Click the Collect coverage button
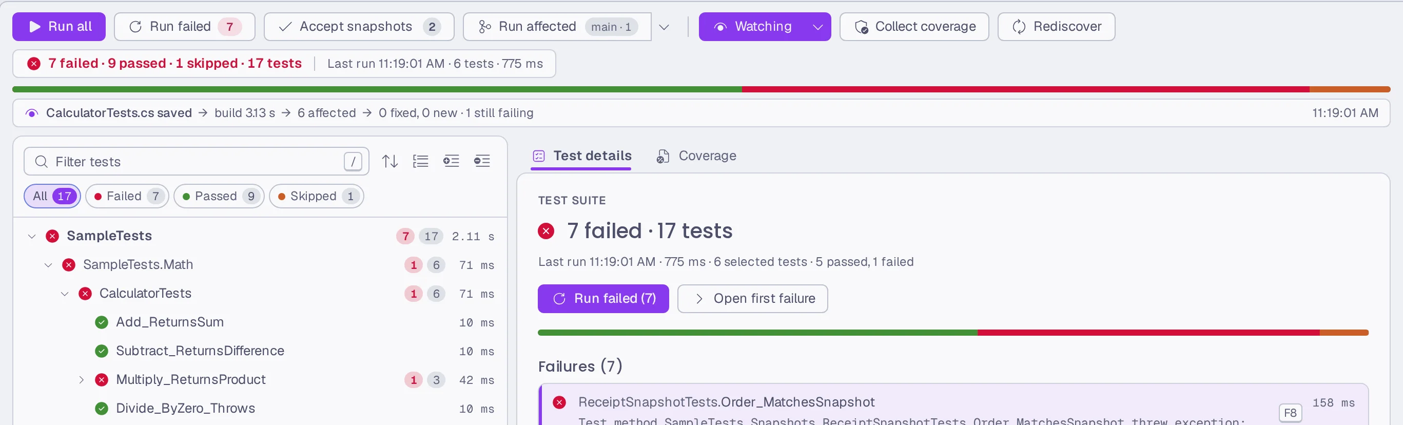 pyautogui.click(x=914, y=27)
